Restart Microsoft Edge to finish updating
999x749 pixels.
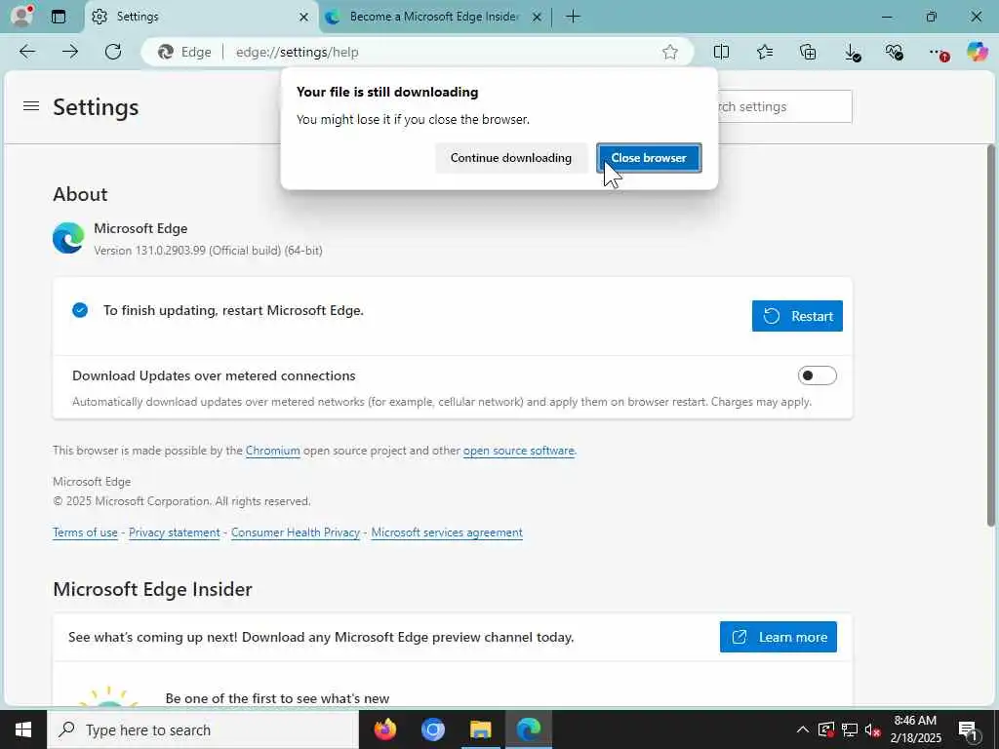[797, 316]
